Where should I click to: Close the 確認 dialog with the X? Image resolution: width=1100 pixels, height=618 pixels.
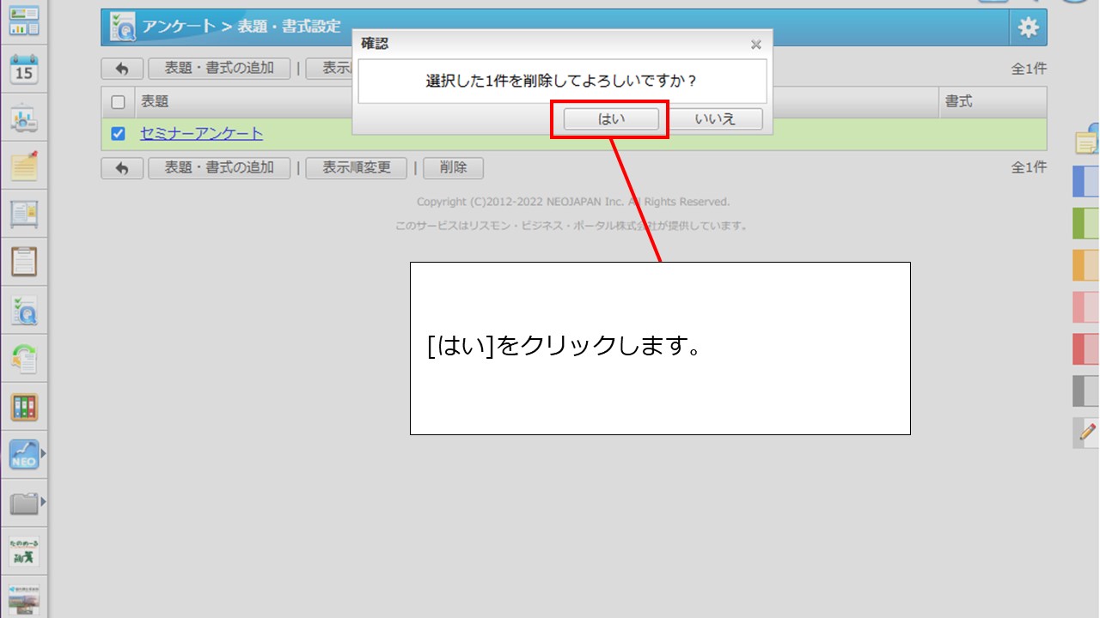(x=756, y=44)
